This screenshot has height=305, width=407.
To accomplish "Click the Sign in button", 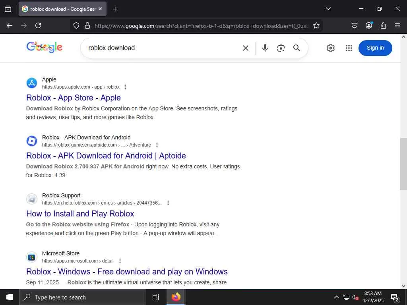I will [375, 48].
